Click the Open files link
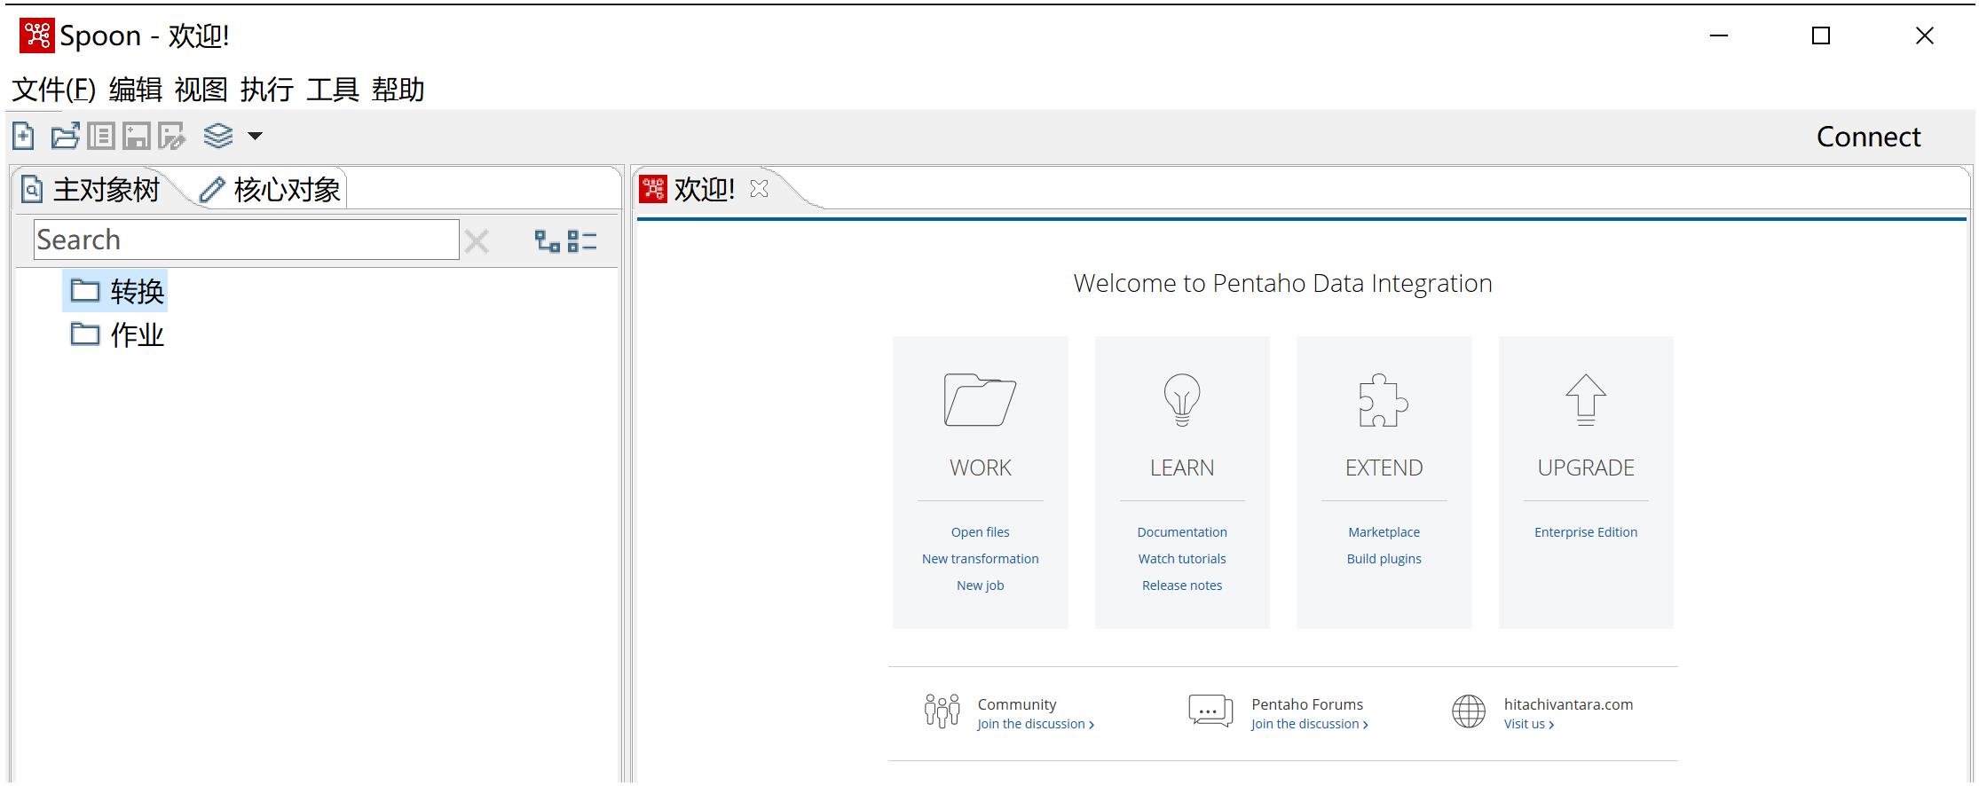This screenshot has height=786, width=1979. 980,532
